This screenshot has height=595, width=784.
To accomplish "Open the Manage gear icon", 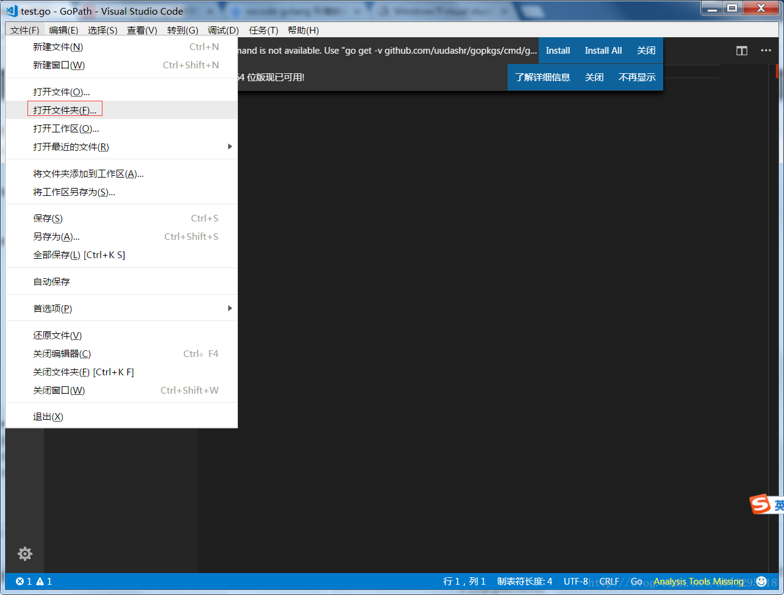I will click(25, 554).
